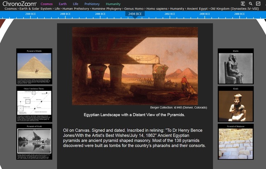Open Old Kingdom (Dynasties IV-VIII) breadcrumb
Image resolution: width=266 pixels, height=169 pixels.
234,8
